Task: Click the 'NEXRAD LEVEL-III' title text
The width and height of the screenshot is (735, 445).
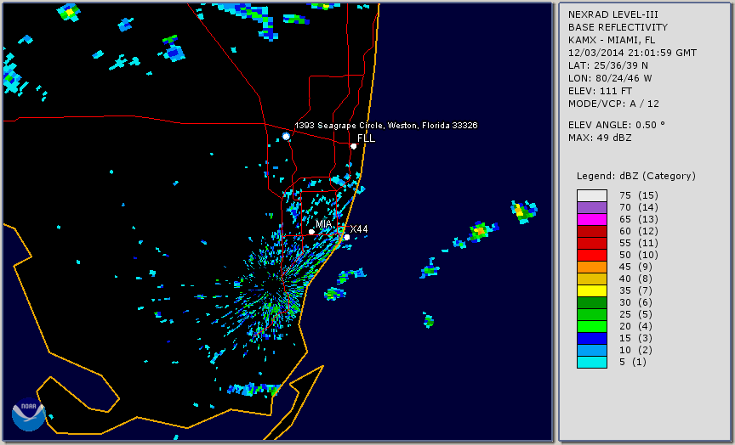Action: (x=612, y=14)
